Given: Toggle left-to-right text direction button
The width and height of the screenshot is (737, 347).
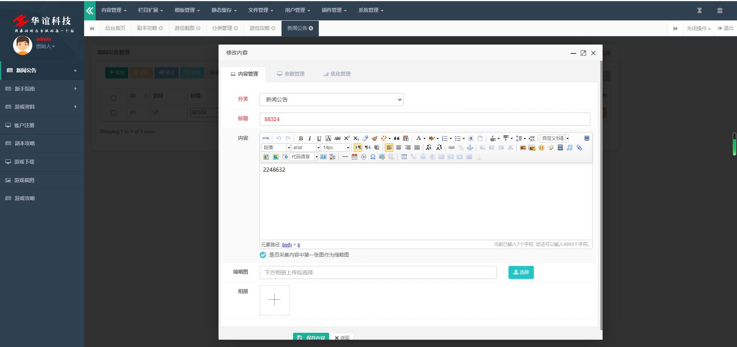Looking at the screenshot, I should click(x=358, y=148).
